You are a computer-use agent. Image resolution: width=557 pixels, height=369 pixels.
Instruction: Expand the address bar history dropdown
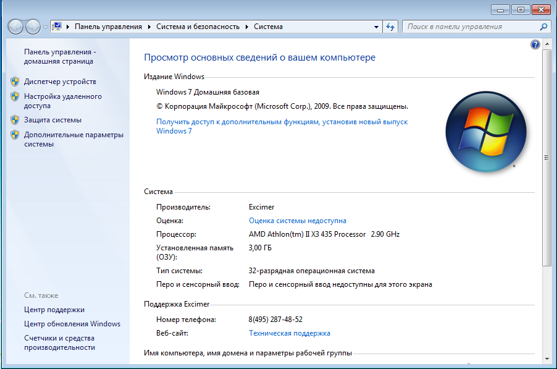pyautogui.click(x=377, y=27)
